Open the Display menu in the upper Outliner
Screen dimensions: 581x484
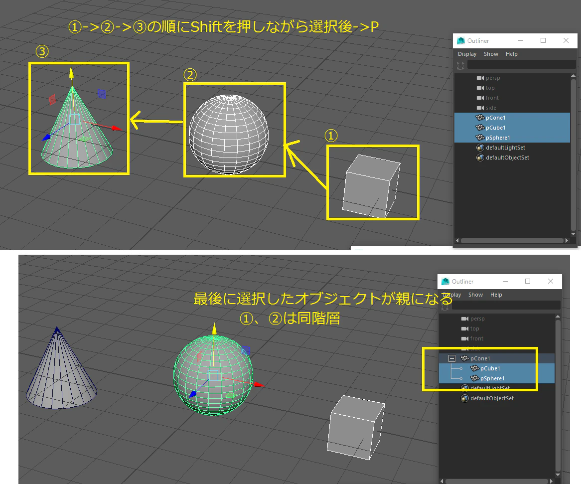coord(467,54)
